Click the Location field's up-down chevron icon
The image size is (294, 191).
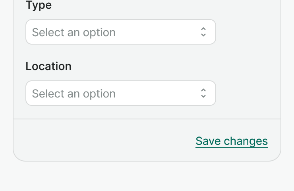point(203,93)
